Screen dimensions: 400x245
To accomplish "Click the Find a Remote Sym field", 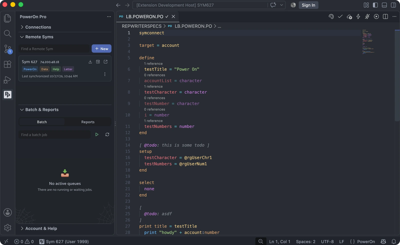I will (x=54, y=49).
